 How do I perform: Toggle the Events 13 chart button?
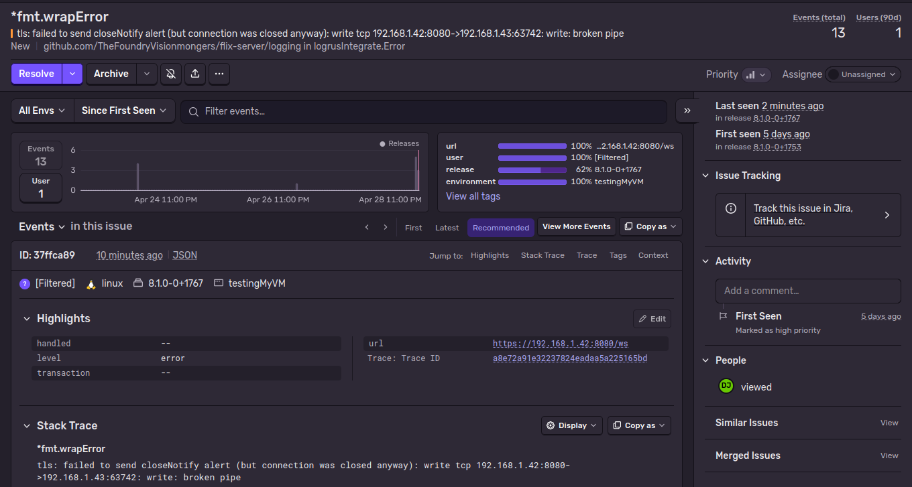[x=41, y=155]
